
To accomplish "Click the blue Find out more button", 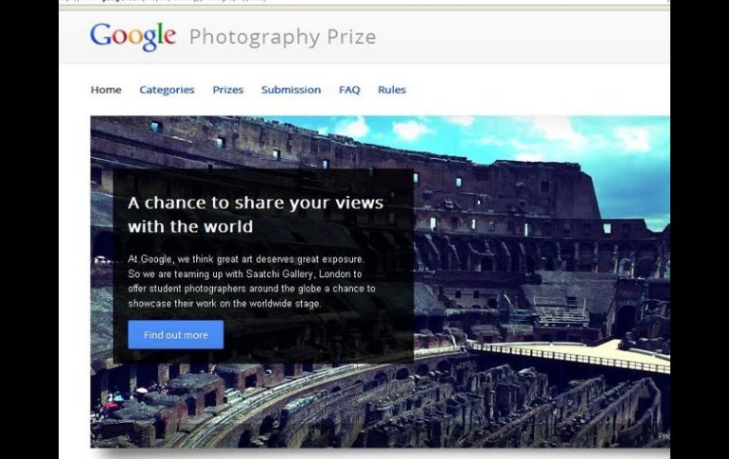I will (176, 334).
